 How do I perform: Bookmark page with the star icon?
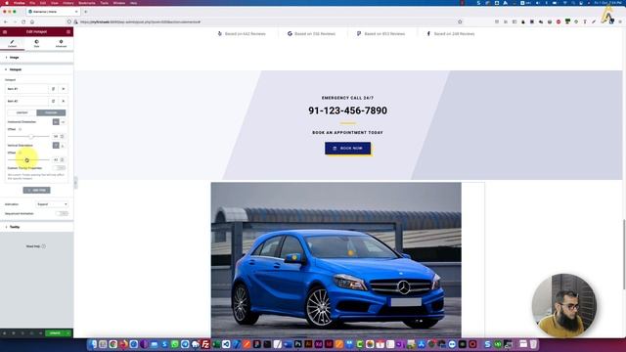click(x=460, y=22)
